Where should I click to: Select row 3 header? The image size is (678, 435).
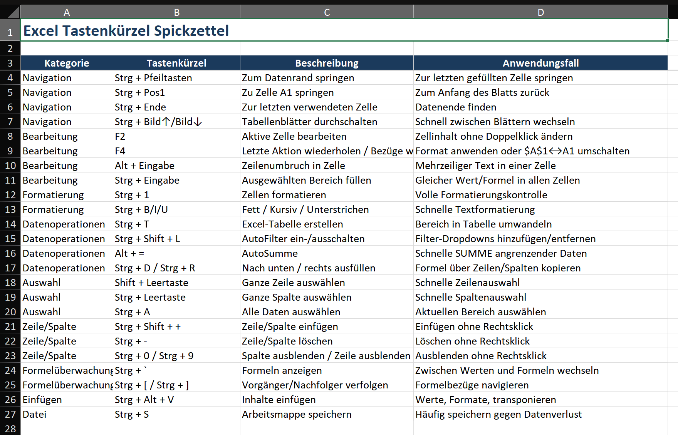(10, 63)
